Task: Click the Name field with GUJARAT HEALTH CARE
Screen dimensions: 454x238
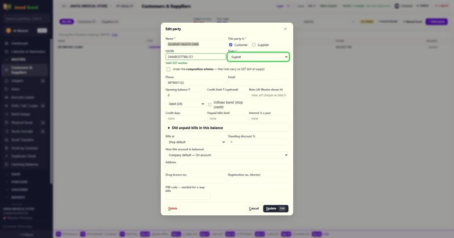Action: point(195,44)
